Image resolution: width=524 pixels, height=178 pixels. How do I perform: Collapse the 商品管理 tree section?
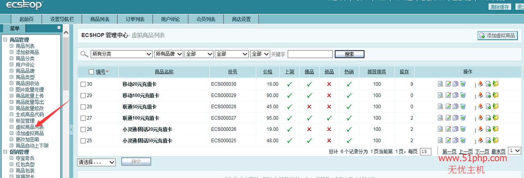click(5, 40)
